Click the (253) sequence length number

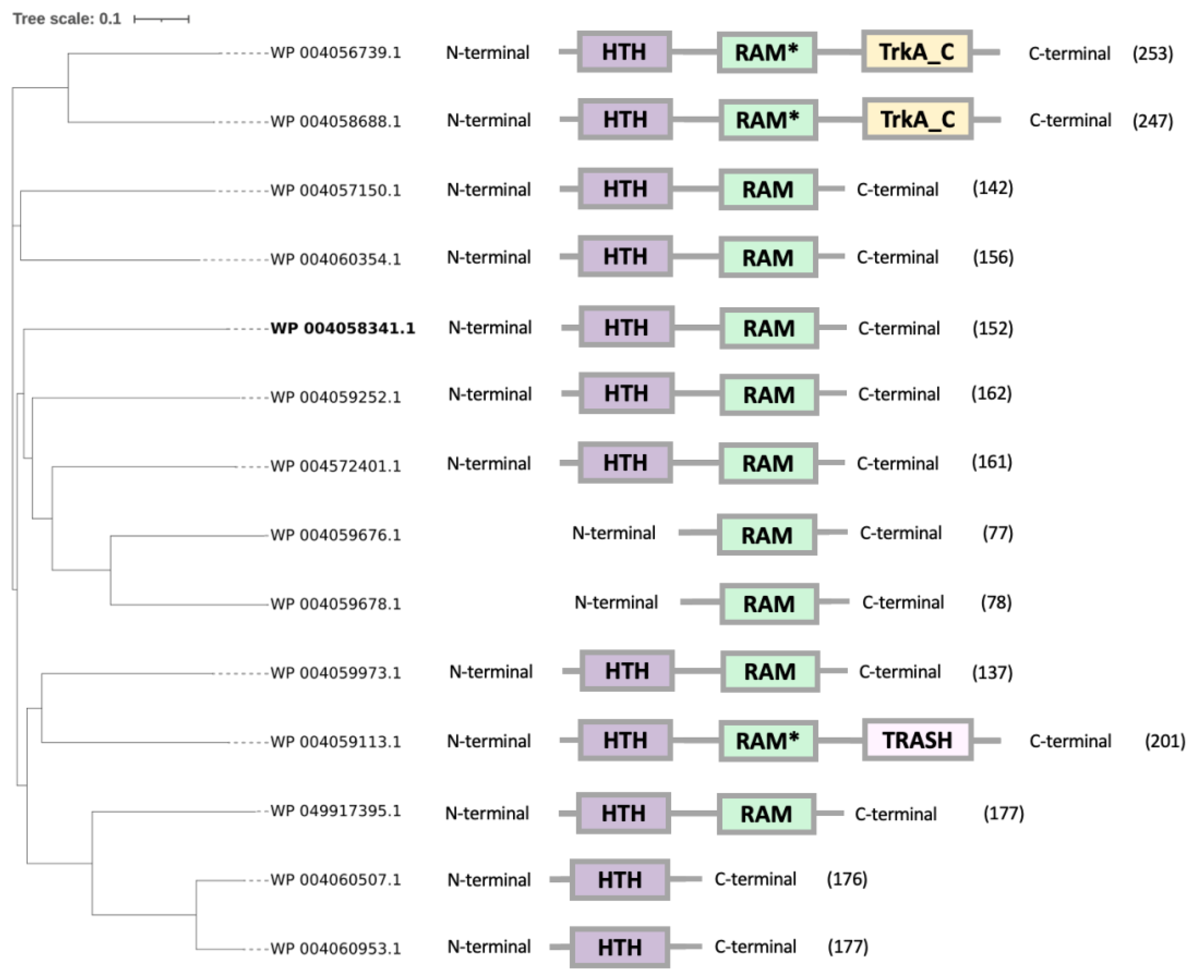click(1153, 53)
